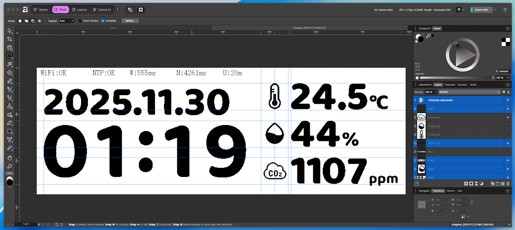Click the black fill colour swatch
515x230 pixels.
pyautogui.click(x=421, y=39)
